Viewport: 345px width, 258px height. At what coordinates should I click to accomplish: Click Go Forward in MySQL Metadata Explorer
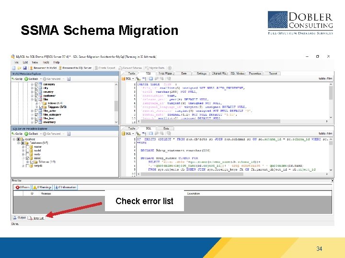[x=52, y=79]
